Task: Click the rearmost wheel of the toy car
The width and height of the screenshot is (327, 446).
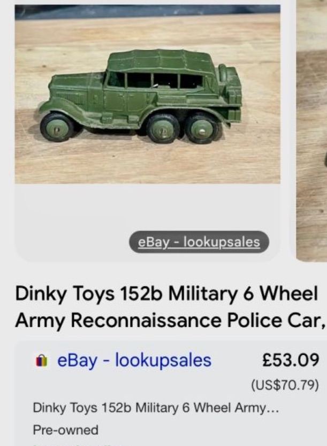Action: click(x=202, y=128)
